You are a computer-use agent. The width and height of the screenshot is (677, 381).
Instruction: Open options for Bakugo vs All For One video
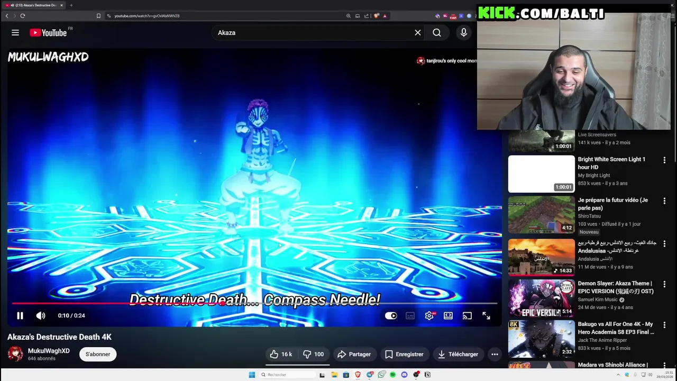[x=664, y=325]
